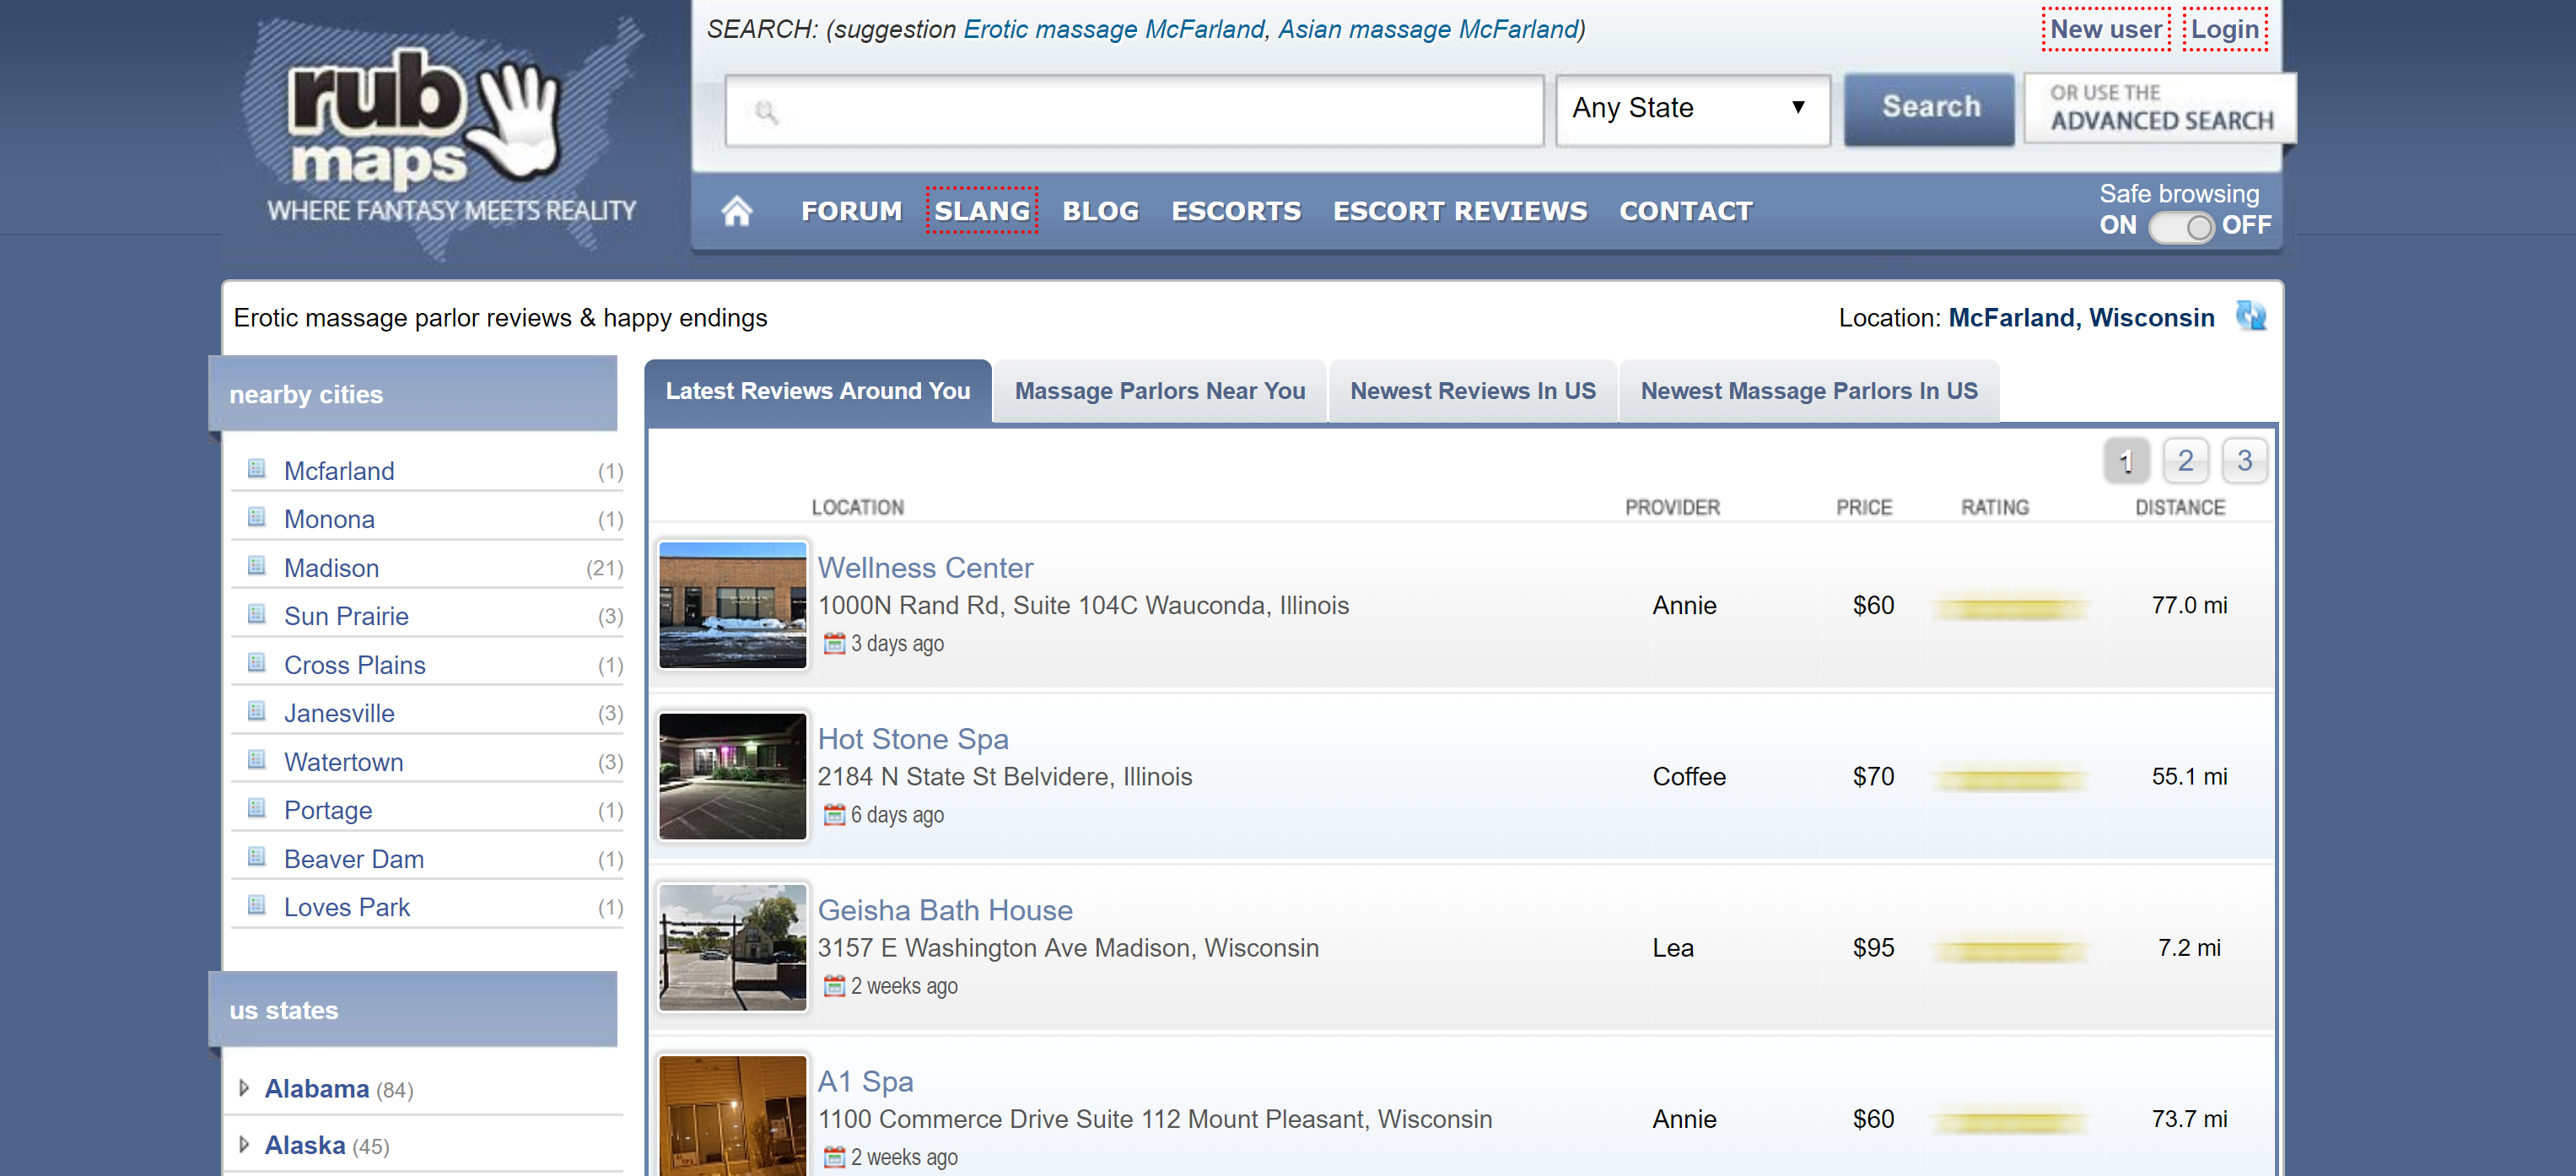Go to results page 3

(2244, 461)
